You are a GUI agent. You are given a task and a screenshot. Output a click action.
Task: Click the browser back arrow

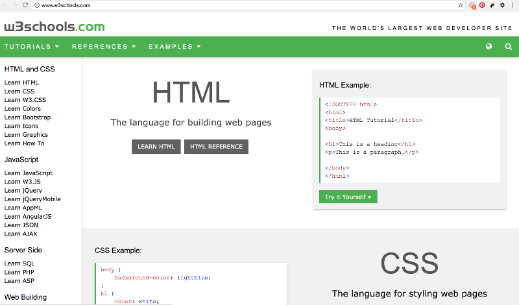click(5, 5)
